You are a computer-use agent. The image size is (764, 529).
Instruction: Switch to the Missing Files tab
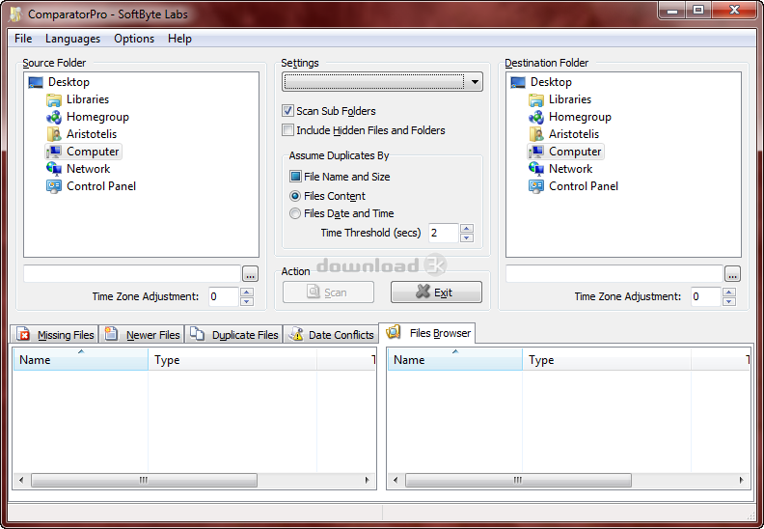tap(55, 334)
